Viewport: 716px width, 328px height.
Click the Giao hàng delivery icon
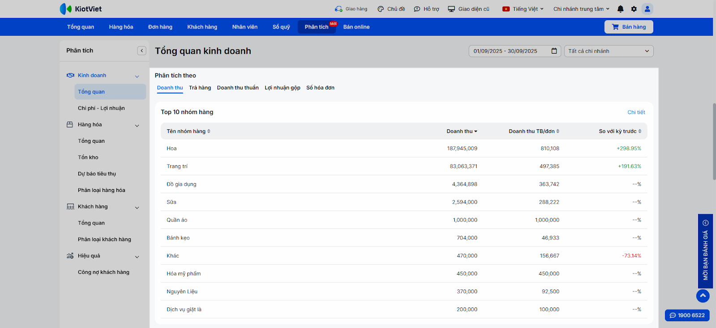[x=339, y=9]
